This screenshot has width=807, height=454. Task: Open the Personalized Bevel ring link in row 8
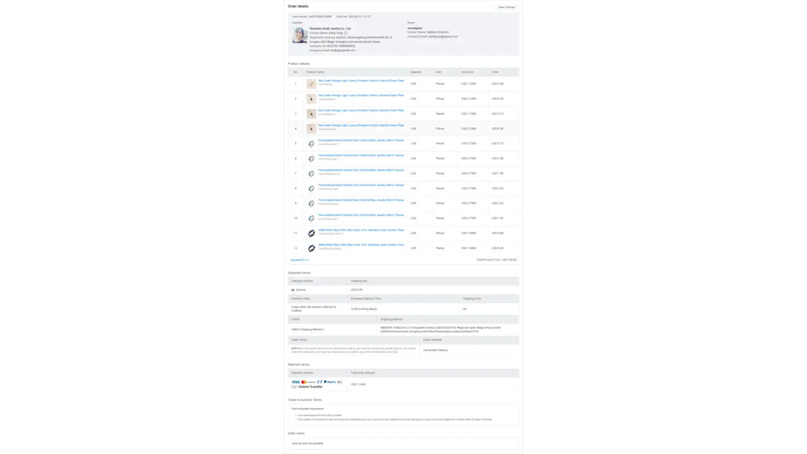tap(361, 185)
